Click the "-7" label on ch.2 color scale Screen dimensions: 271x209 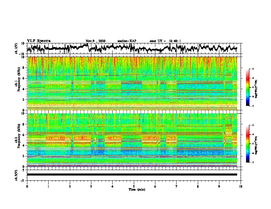coord(253,162)
